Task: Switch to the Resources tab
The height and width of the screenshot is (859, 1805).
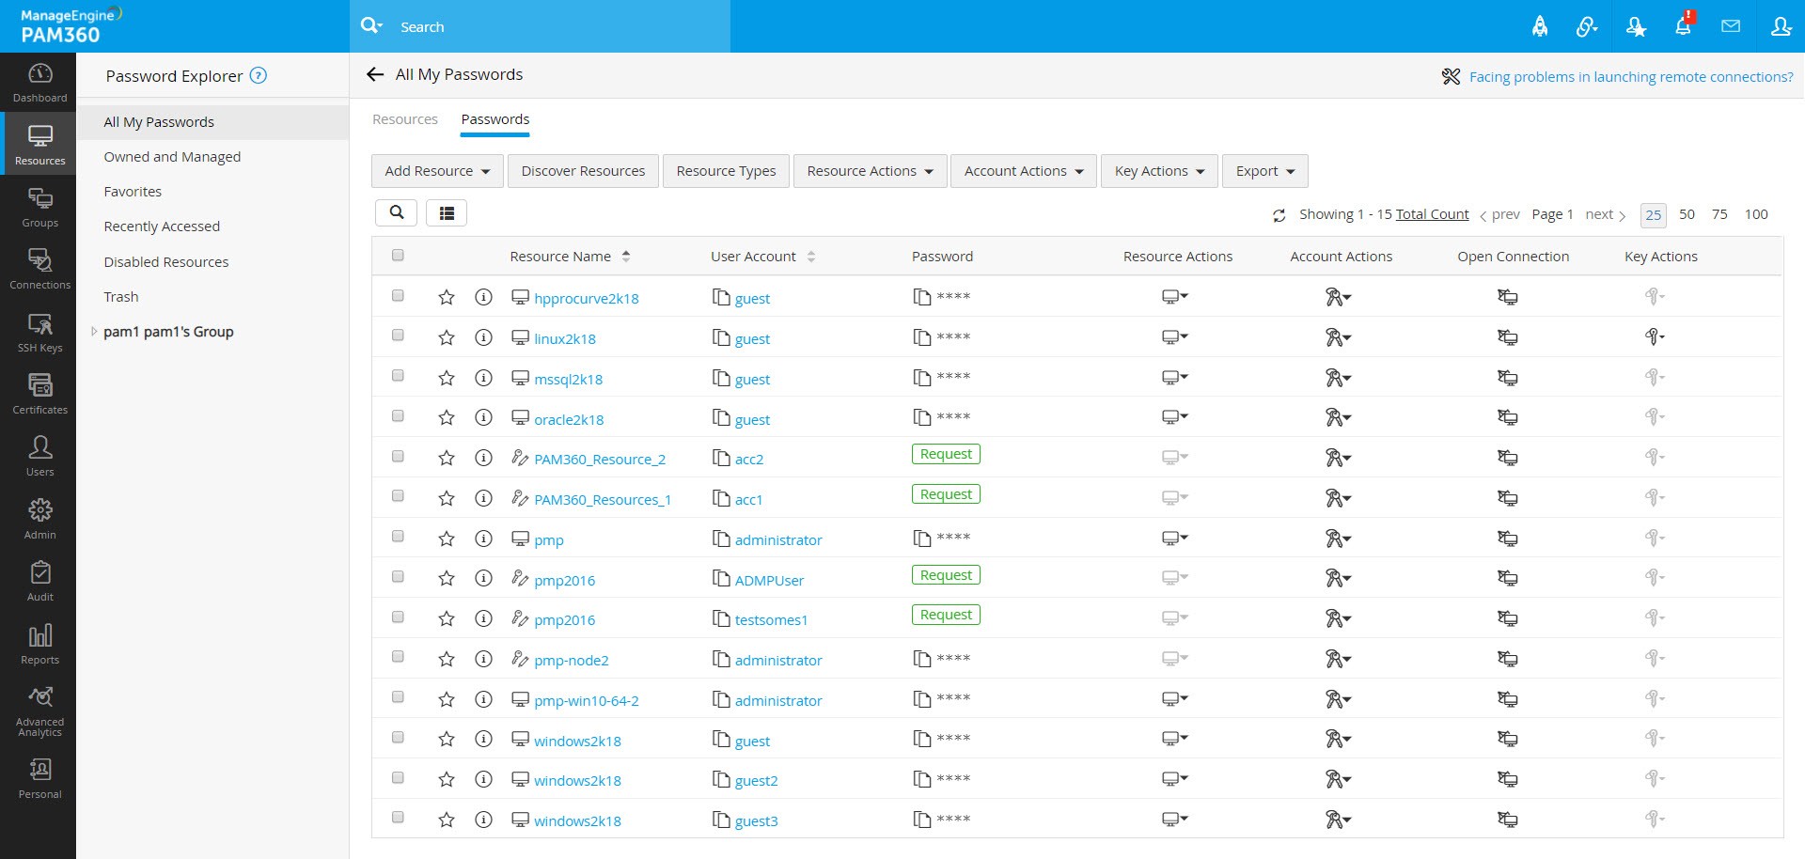Action: tap(405, 119)
